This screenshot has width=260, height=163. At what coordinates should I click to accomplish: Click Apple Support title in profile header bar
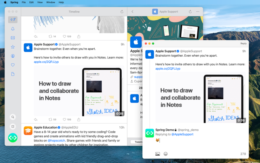(169, 12)
